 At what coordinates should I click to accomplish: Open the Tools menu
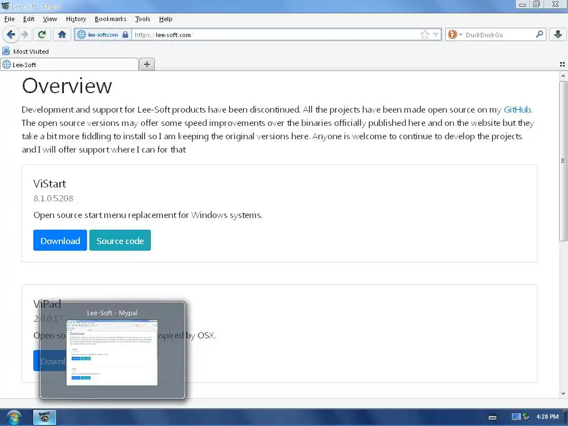click(x=143, y=19)
